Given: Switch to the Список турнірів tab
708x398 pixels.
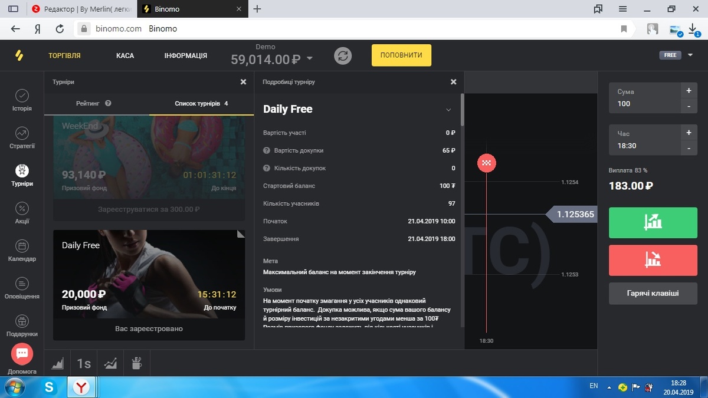Looking at the screenshot, I should (x=201, y=103).
